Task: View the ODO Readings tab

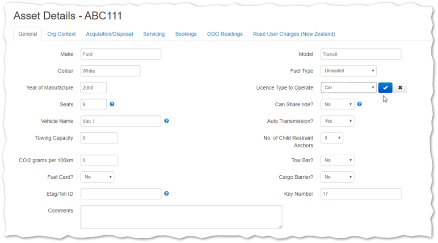Action: tap(224, 34)
